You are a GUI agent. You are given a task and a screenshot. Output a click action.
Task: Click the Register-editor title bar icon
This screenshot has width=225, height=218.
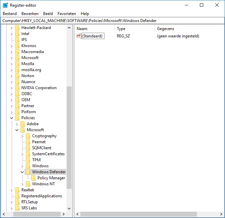(x=5, y=5)
